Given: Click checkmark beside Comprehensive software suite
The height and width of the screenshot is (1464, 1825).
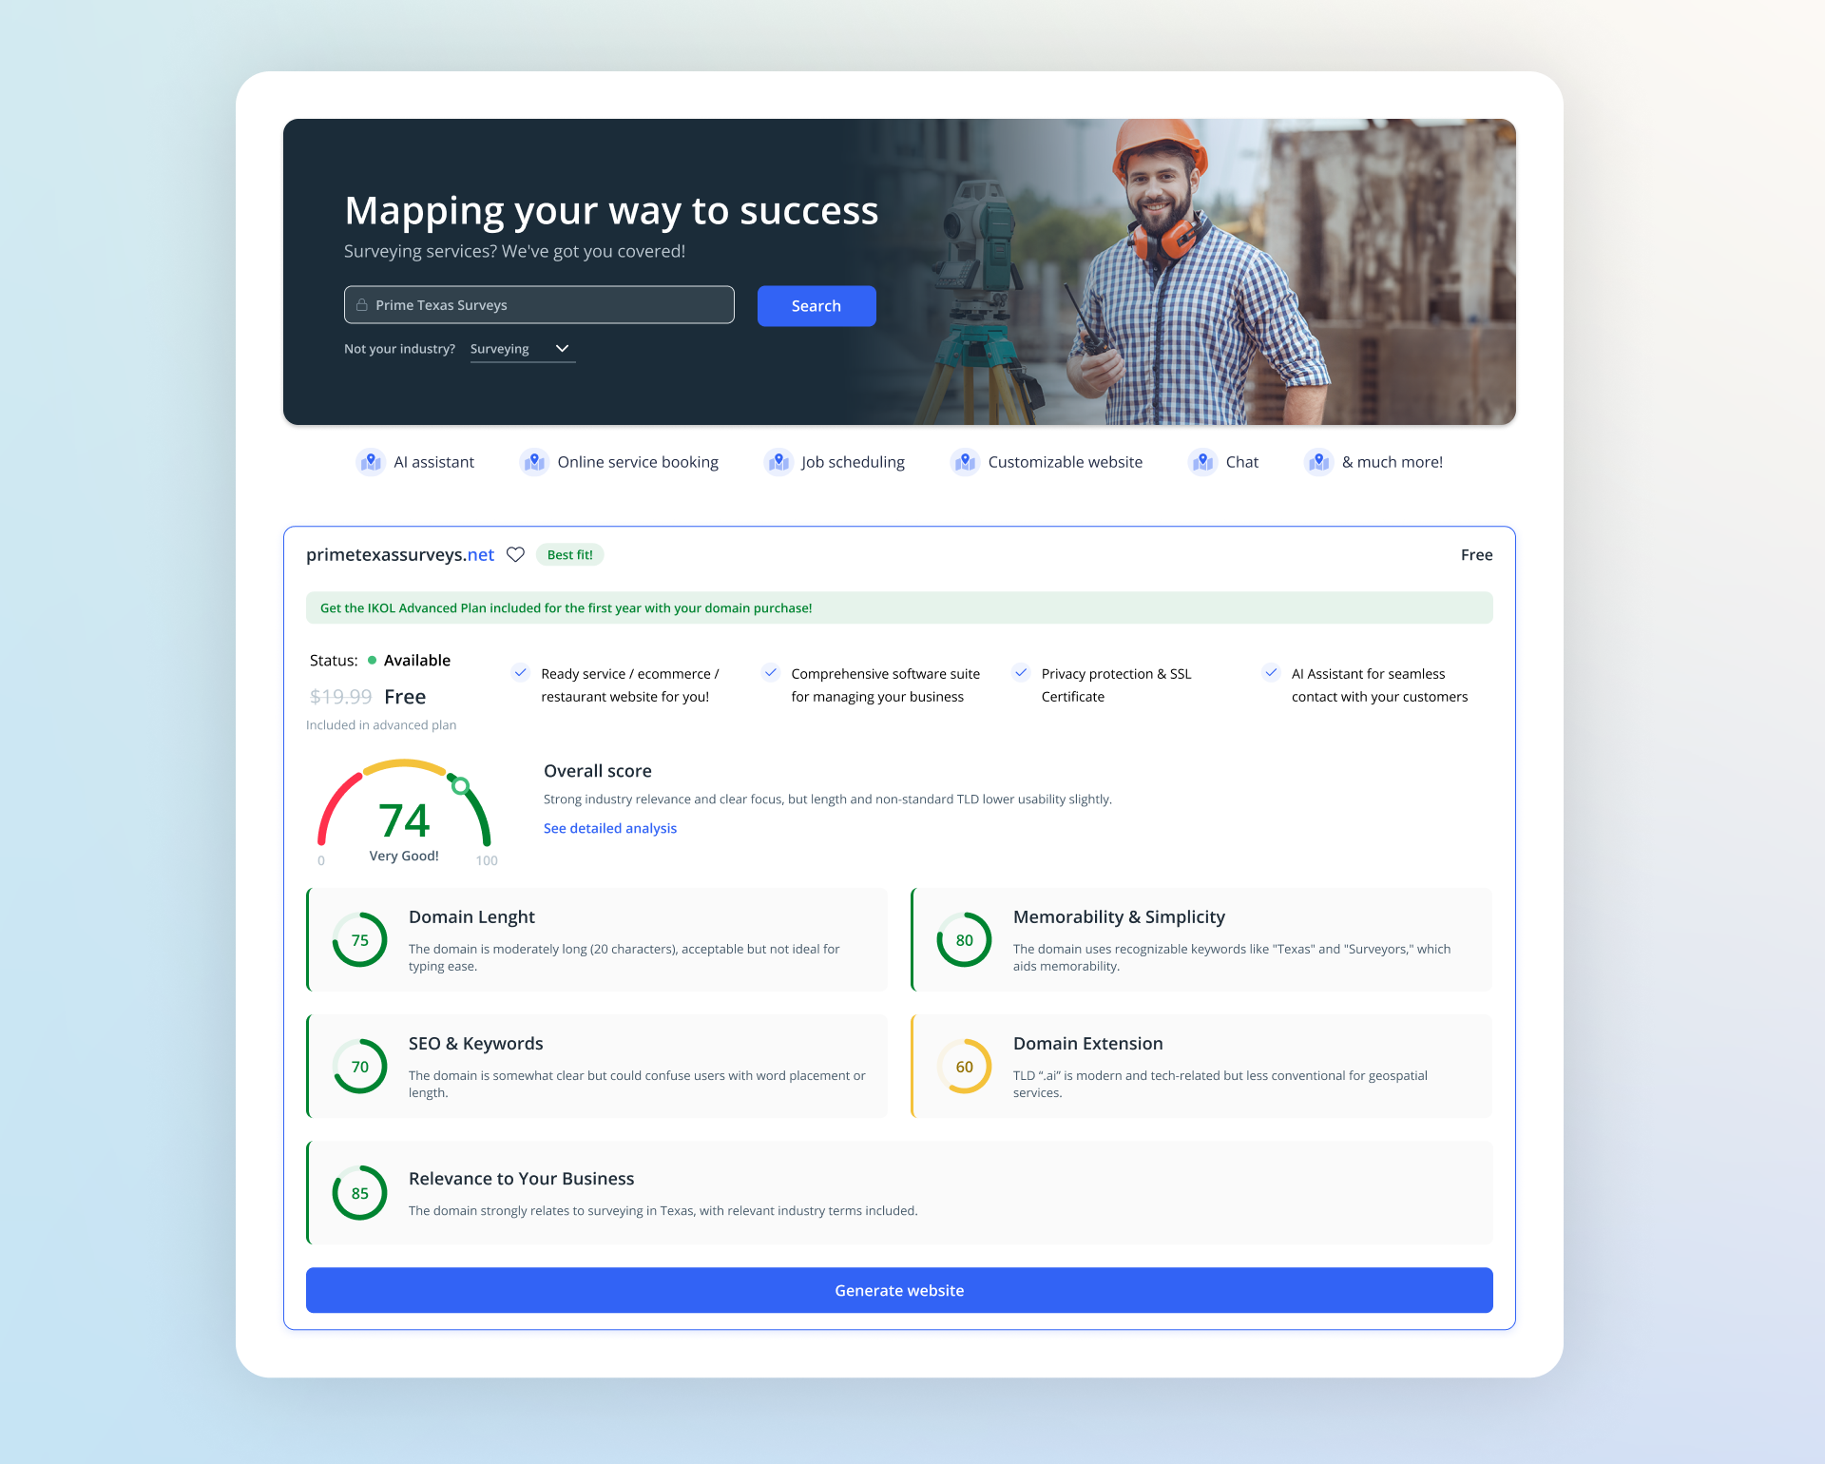Looking at the screenshot, I should [771, 673].
